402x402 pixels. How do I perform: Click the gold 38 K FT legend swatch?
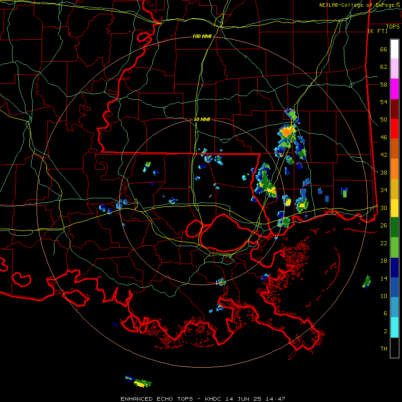394,189
